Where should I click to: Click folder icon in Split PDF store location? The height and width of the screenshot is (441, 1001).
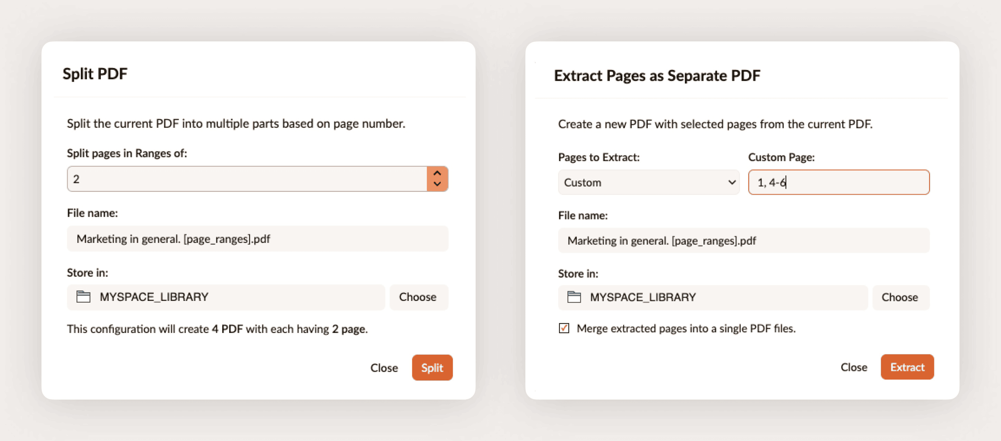click(x=83, y=297)
